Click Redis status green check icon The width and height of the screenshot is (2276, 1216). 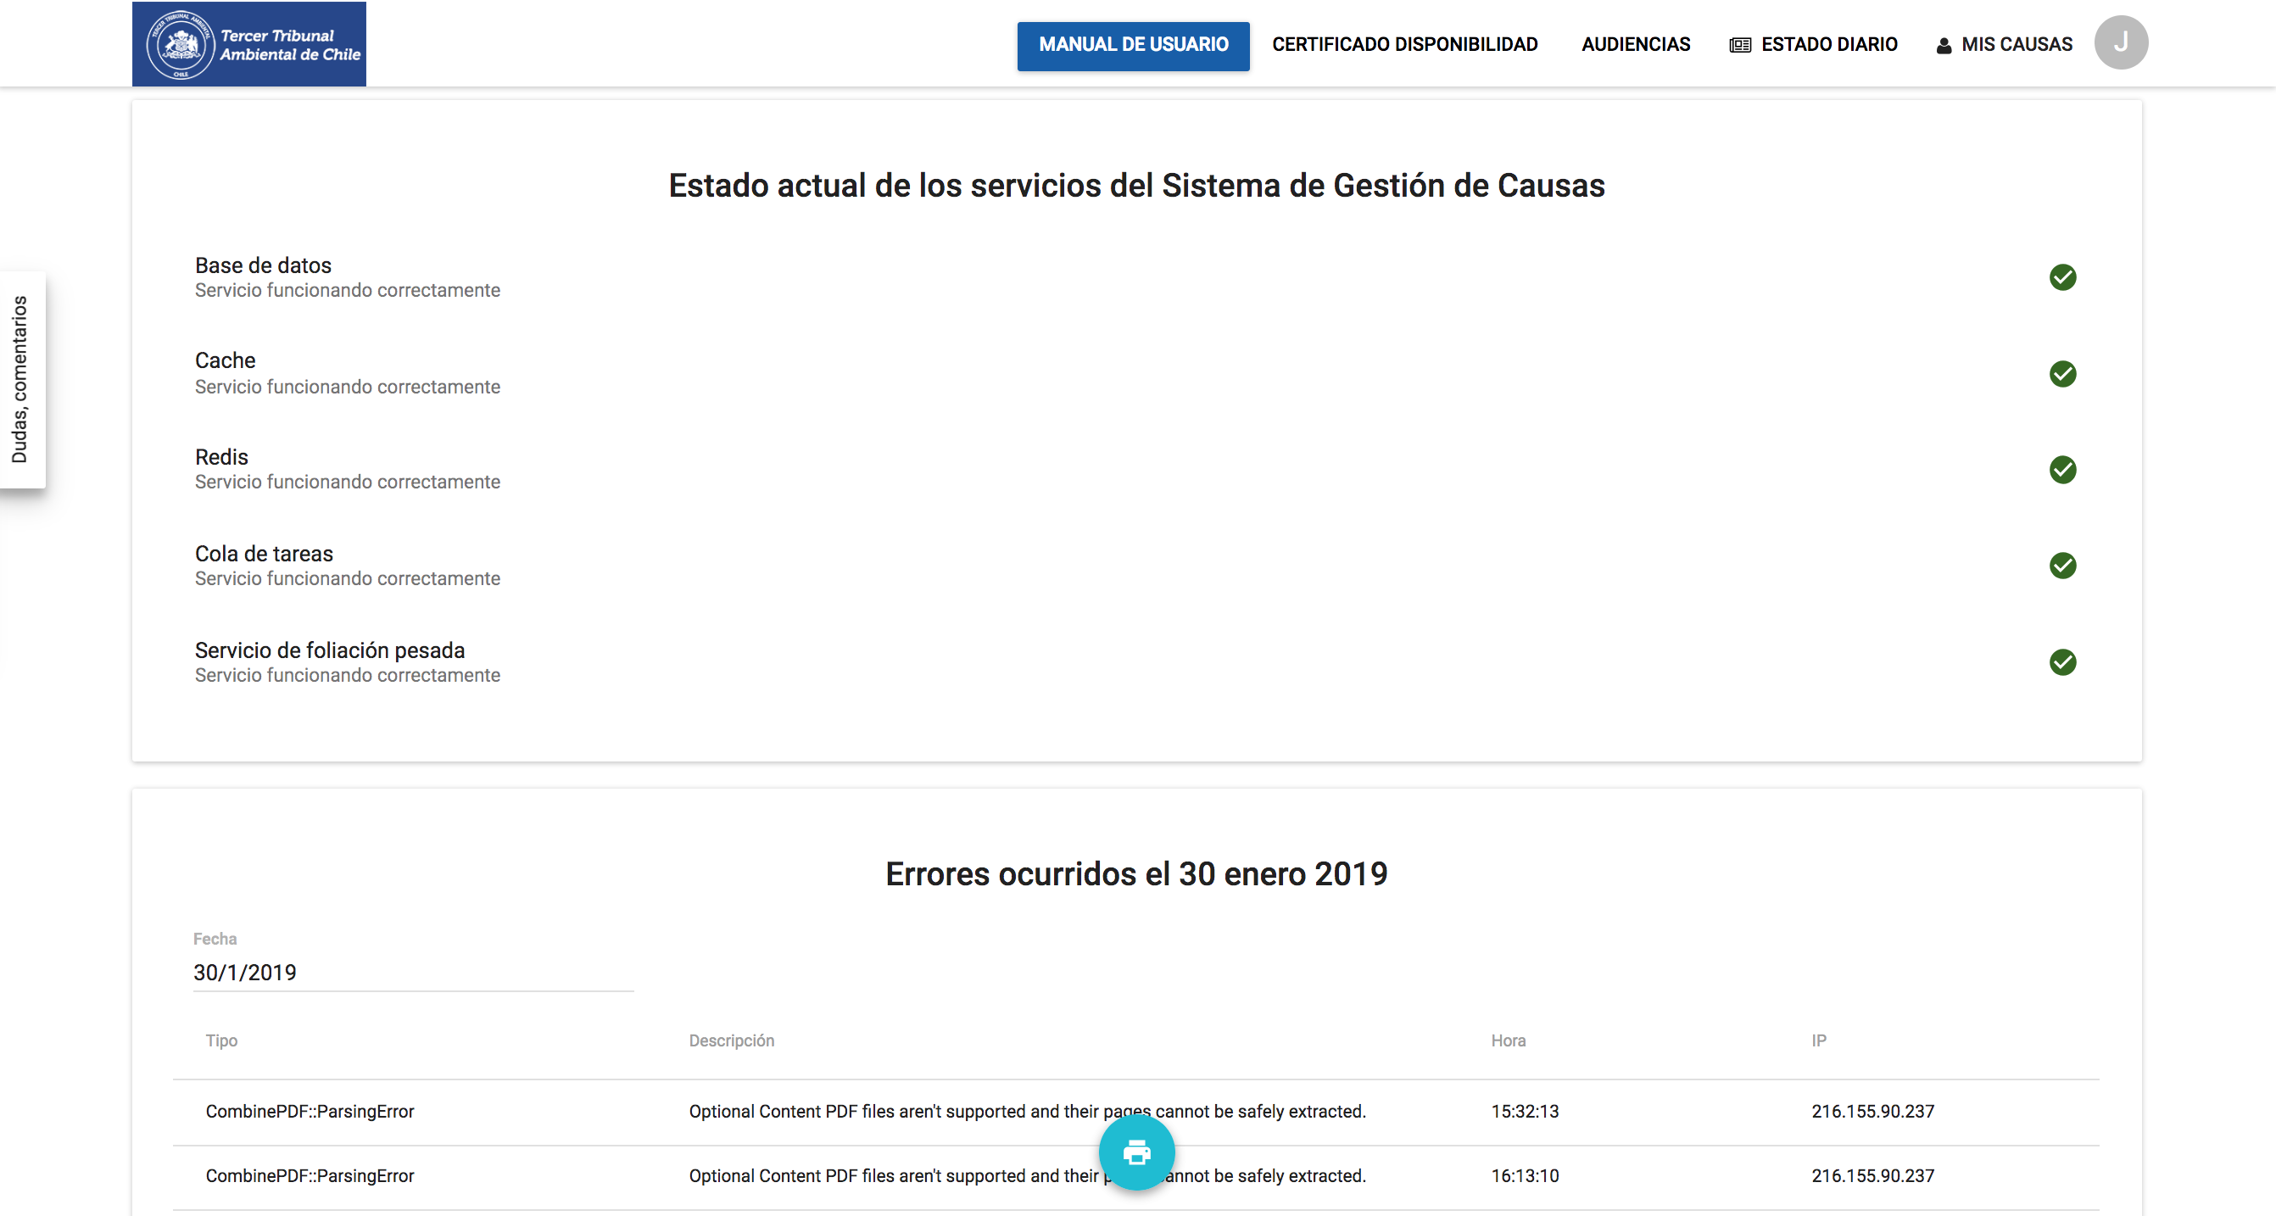coord(2062,470)
